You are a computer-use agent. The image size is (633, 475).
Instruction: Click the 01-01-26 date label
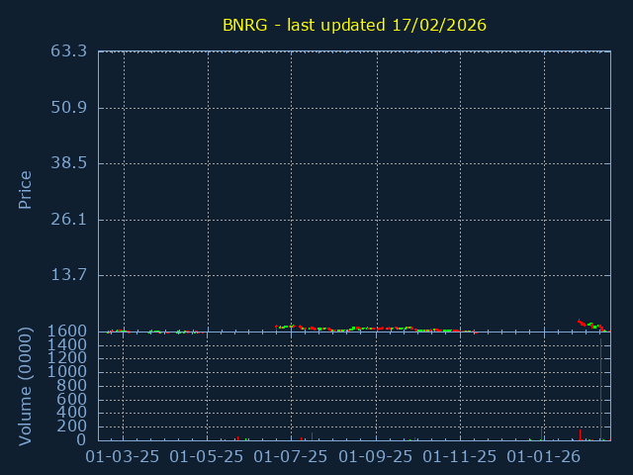(x=545, y=456)
